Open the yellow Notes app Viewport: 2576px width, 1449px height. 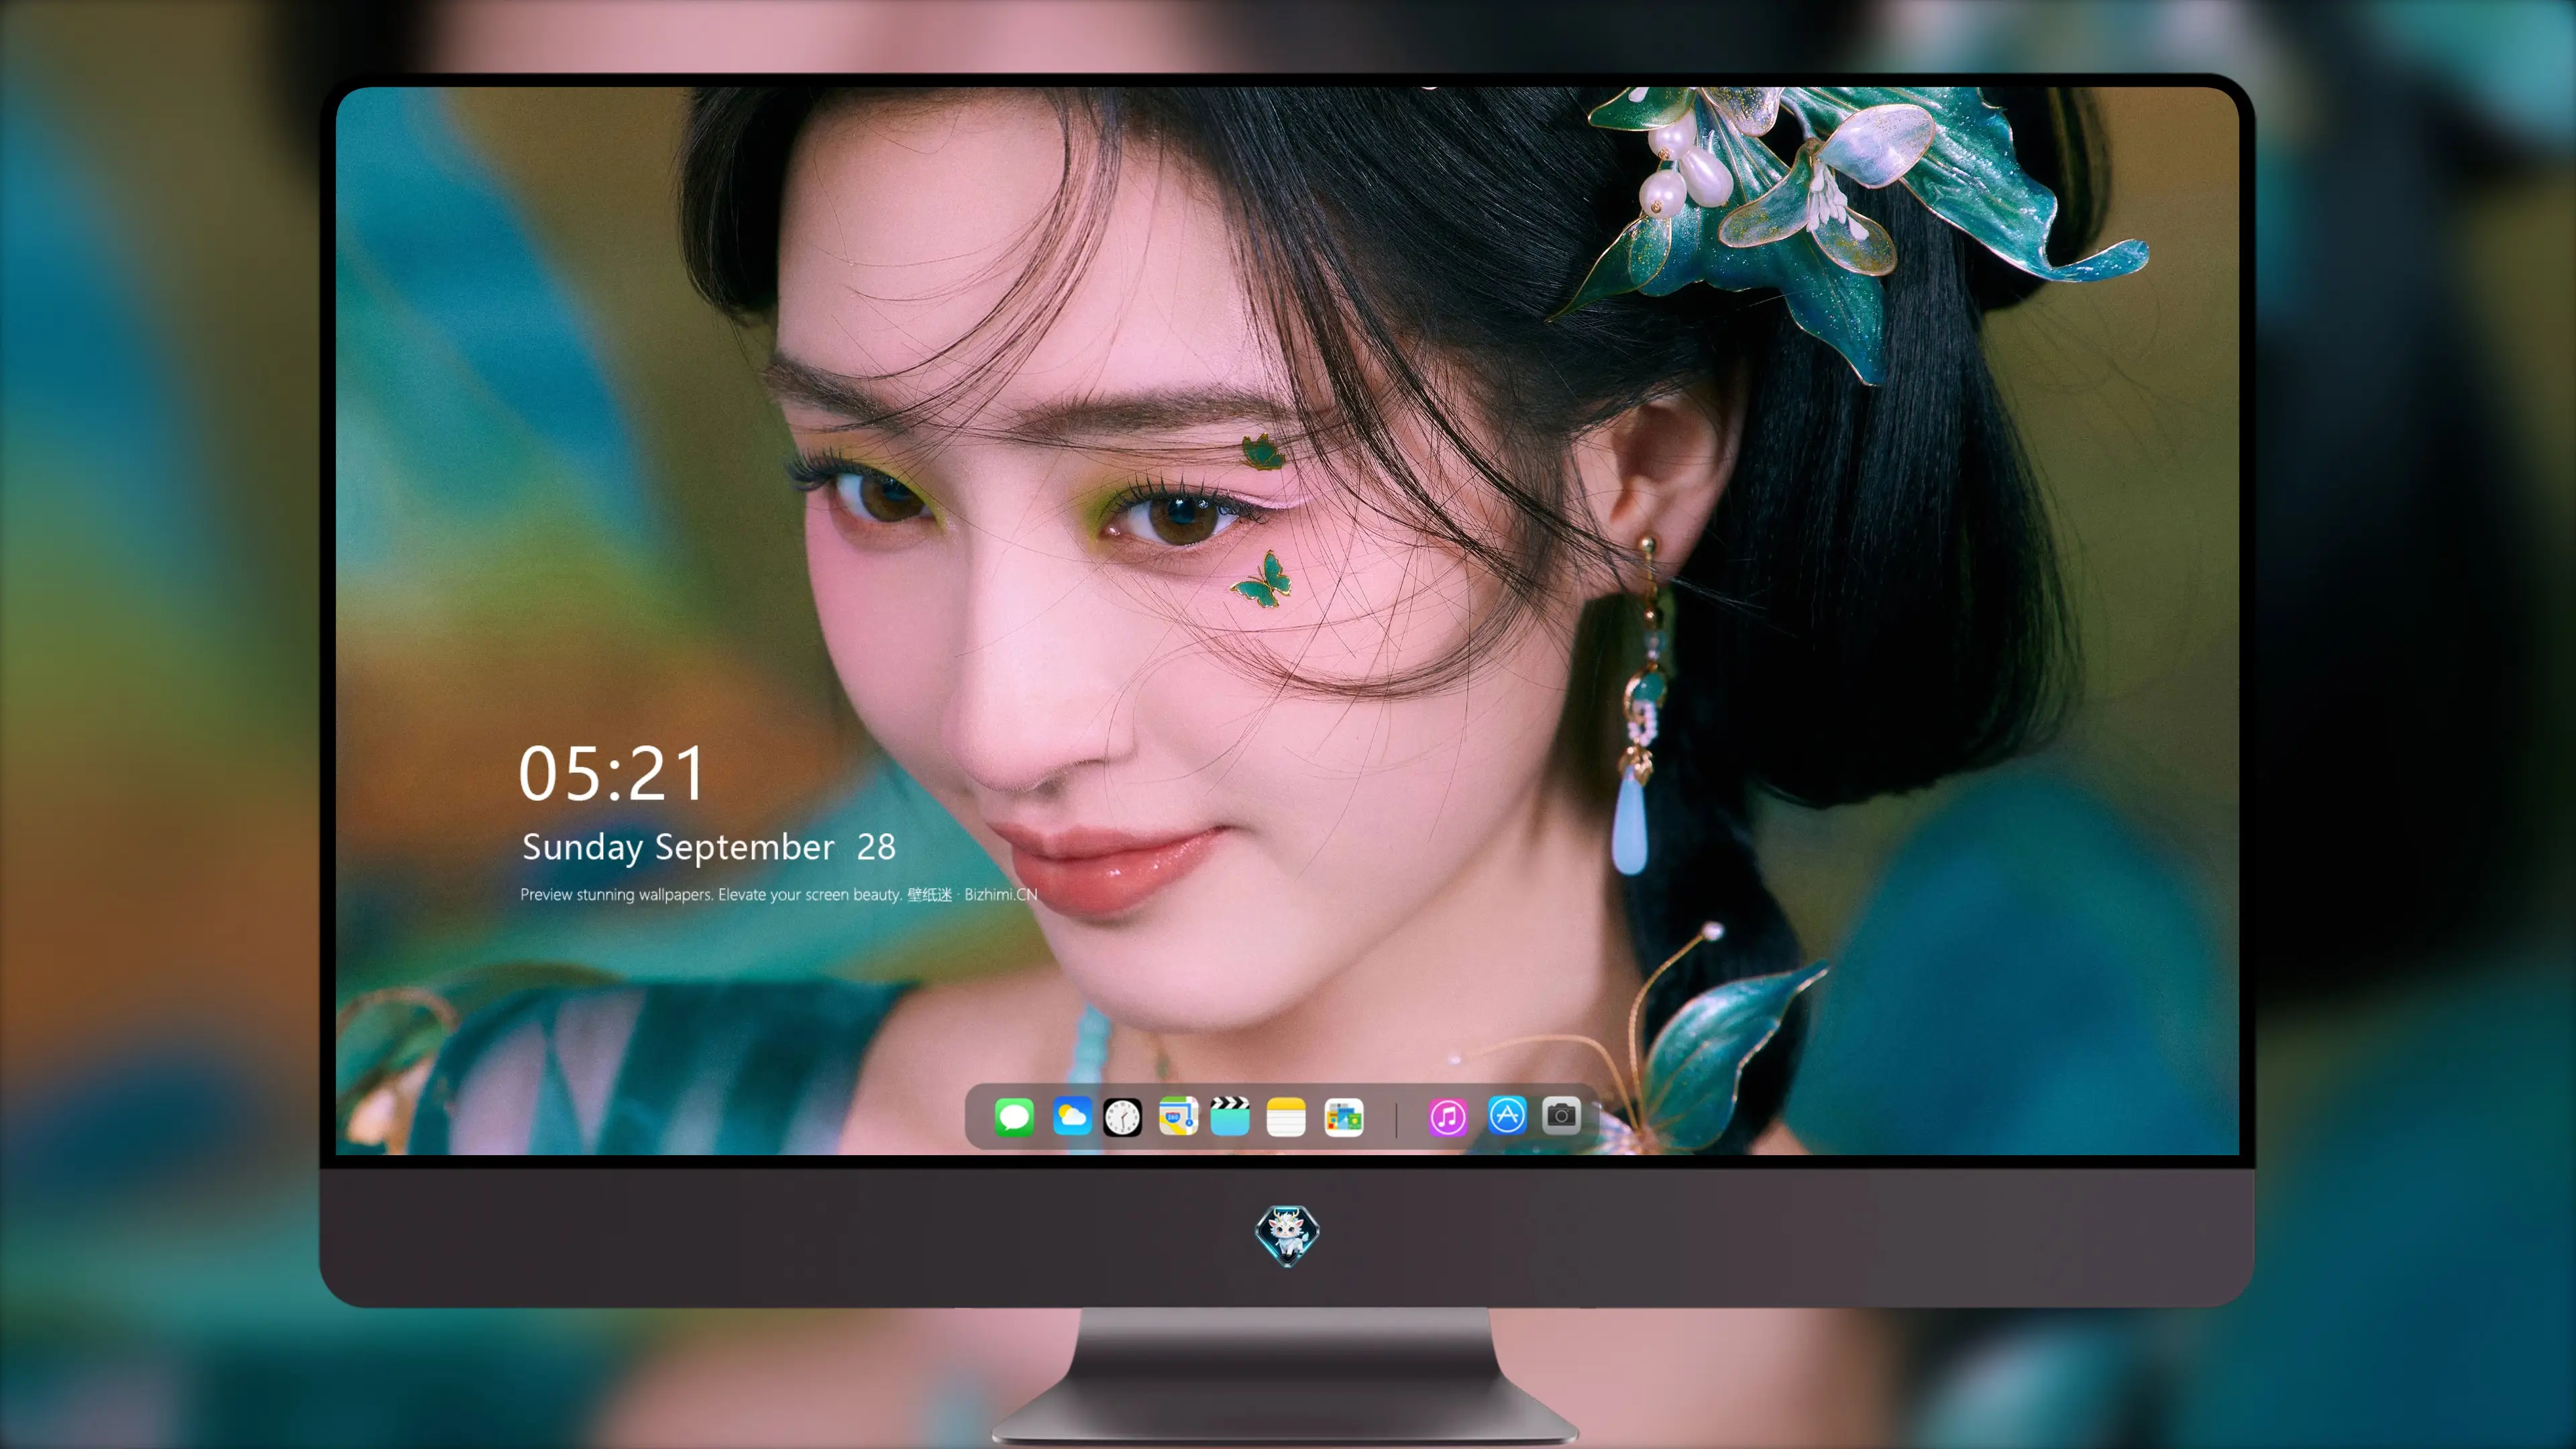(1286, 1116)
